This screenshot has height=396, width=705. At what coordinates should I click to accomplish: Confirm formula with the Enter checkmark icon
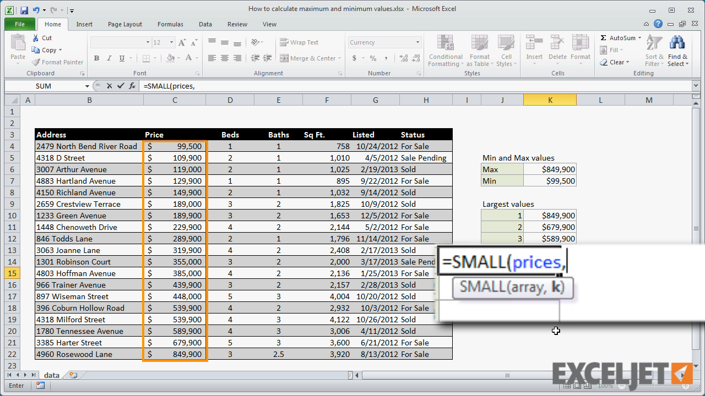click(121, 86)
